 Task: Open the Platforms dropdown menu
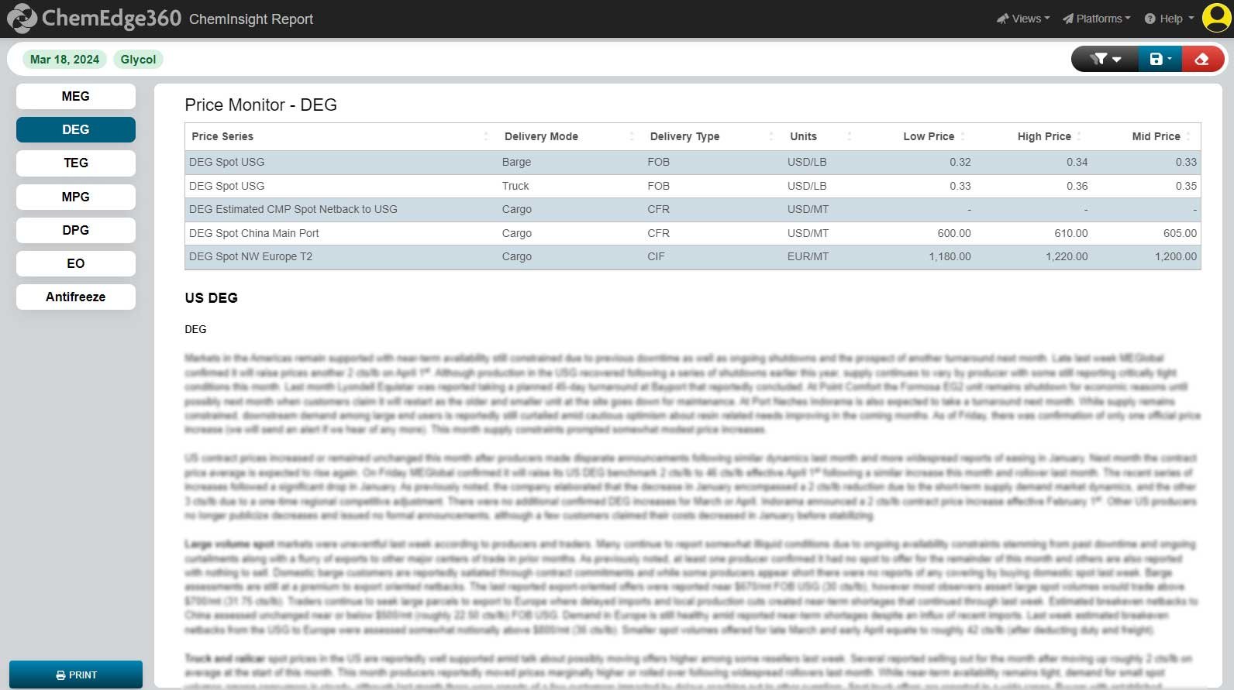tap(1097, 19)
